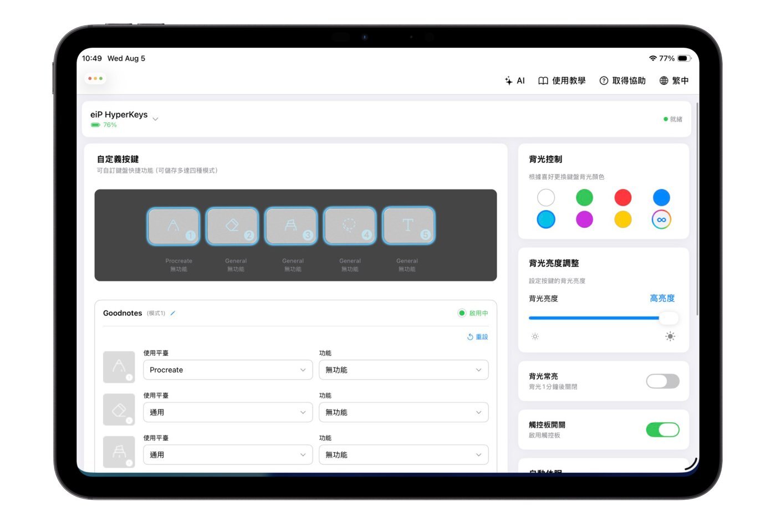The image size is (776, 517).
Task: Select key 2 eraser on keyboard preview
Action: [x=232, y=226]
